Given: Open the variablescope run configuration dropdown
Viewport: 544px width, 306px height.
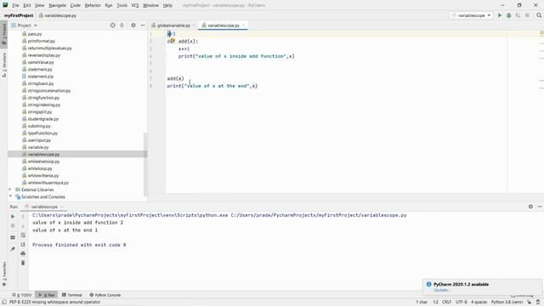Looking at the screenshot, I should point(471,15).
